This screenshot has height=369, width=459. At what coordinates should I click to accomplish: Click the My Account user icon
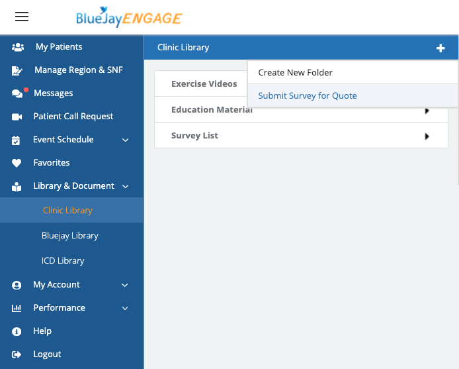pyautogui.click(x=17, y=285)
